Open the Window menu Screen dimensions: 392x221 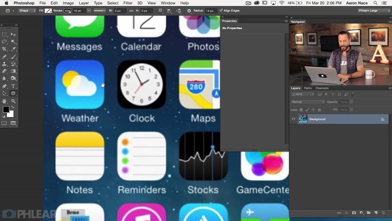point(168,3)
